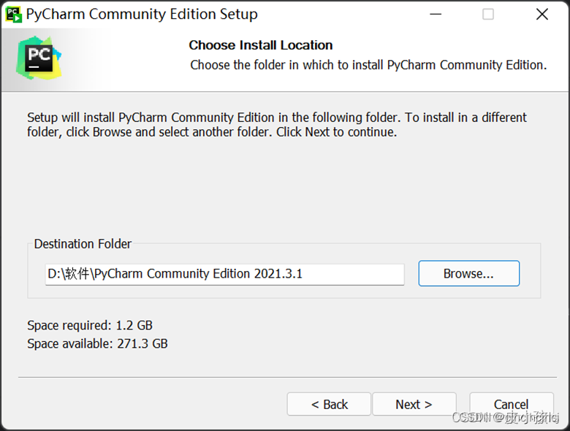
Task: Continue setup with Next button
Action: (414, 404)
